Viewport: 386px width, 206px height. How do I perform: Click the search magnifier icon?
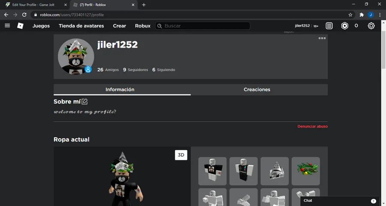pyautogui.click(x=160, y=26)
